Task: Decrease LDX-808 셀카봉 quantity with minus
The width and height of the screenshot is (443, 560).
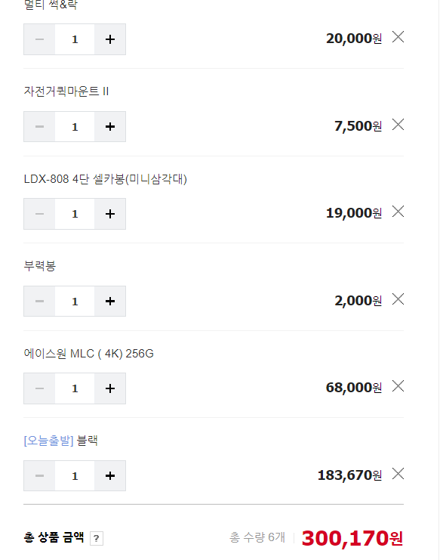Action: coord(39,214)
